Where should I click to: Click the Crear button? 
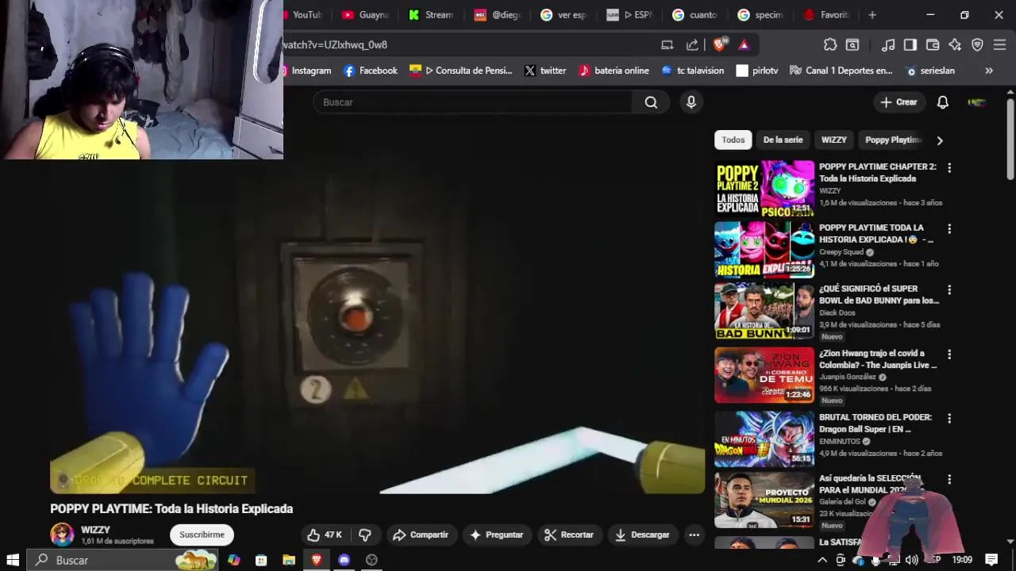tap(899, 102)
